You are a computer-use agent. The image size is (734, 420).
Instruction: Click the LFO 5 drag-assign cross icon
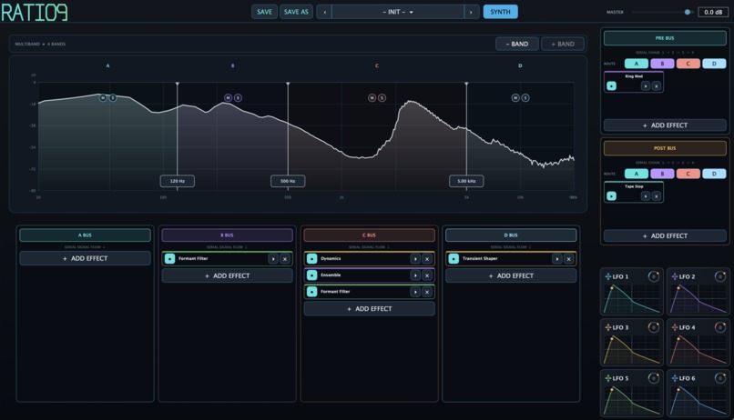(608, 378)
